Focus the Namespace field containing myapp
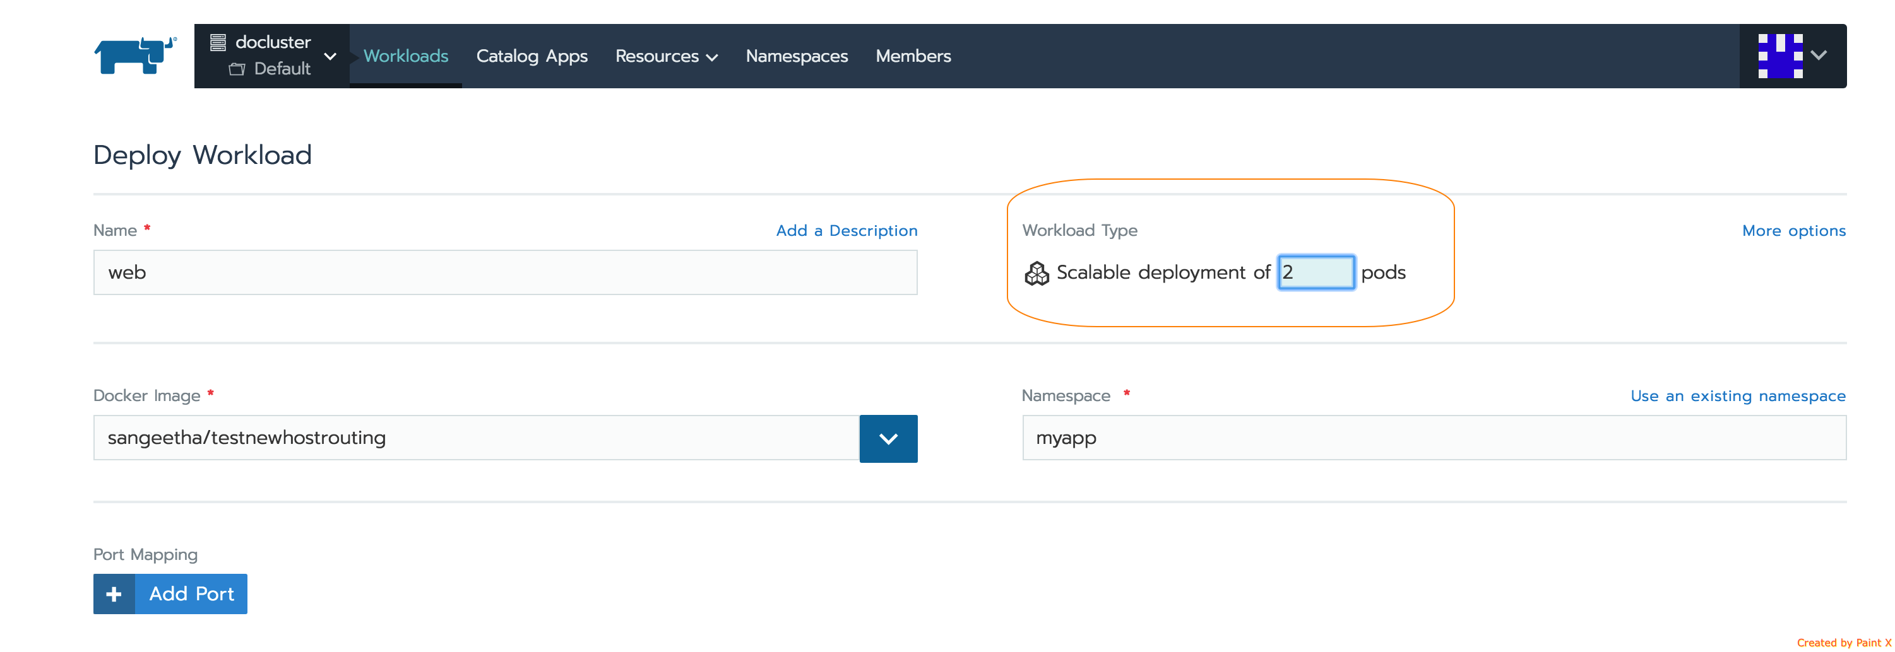Screen dimensions: 1895x652 (1434, 438)
